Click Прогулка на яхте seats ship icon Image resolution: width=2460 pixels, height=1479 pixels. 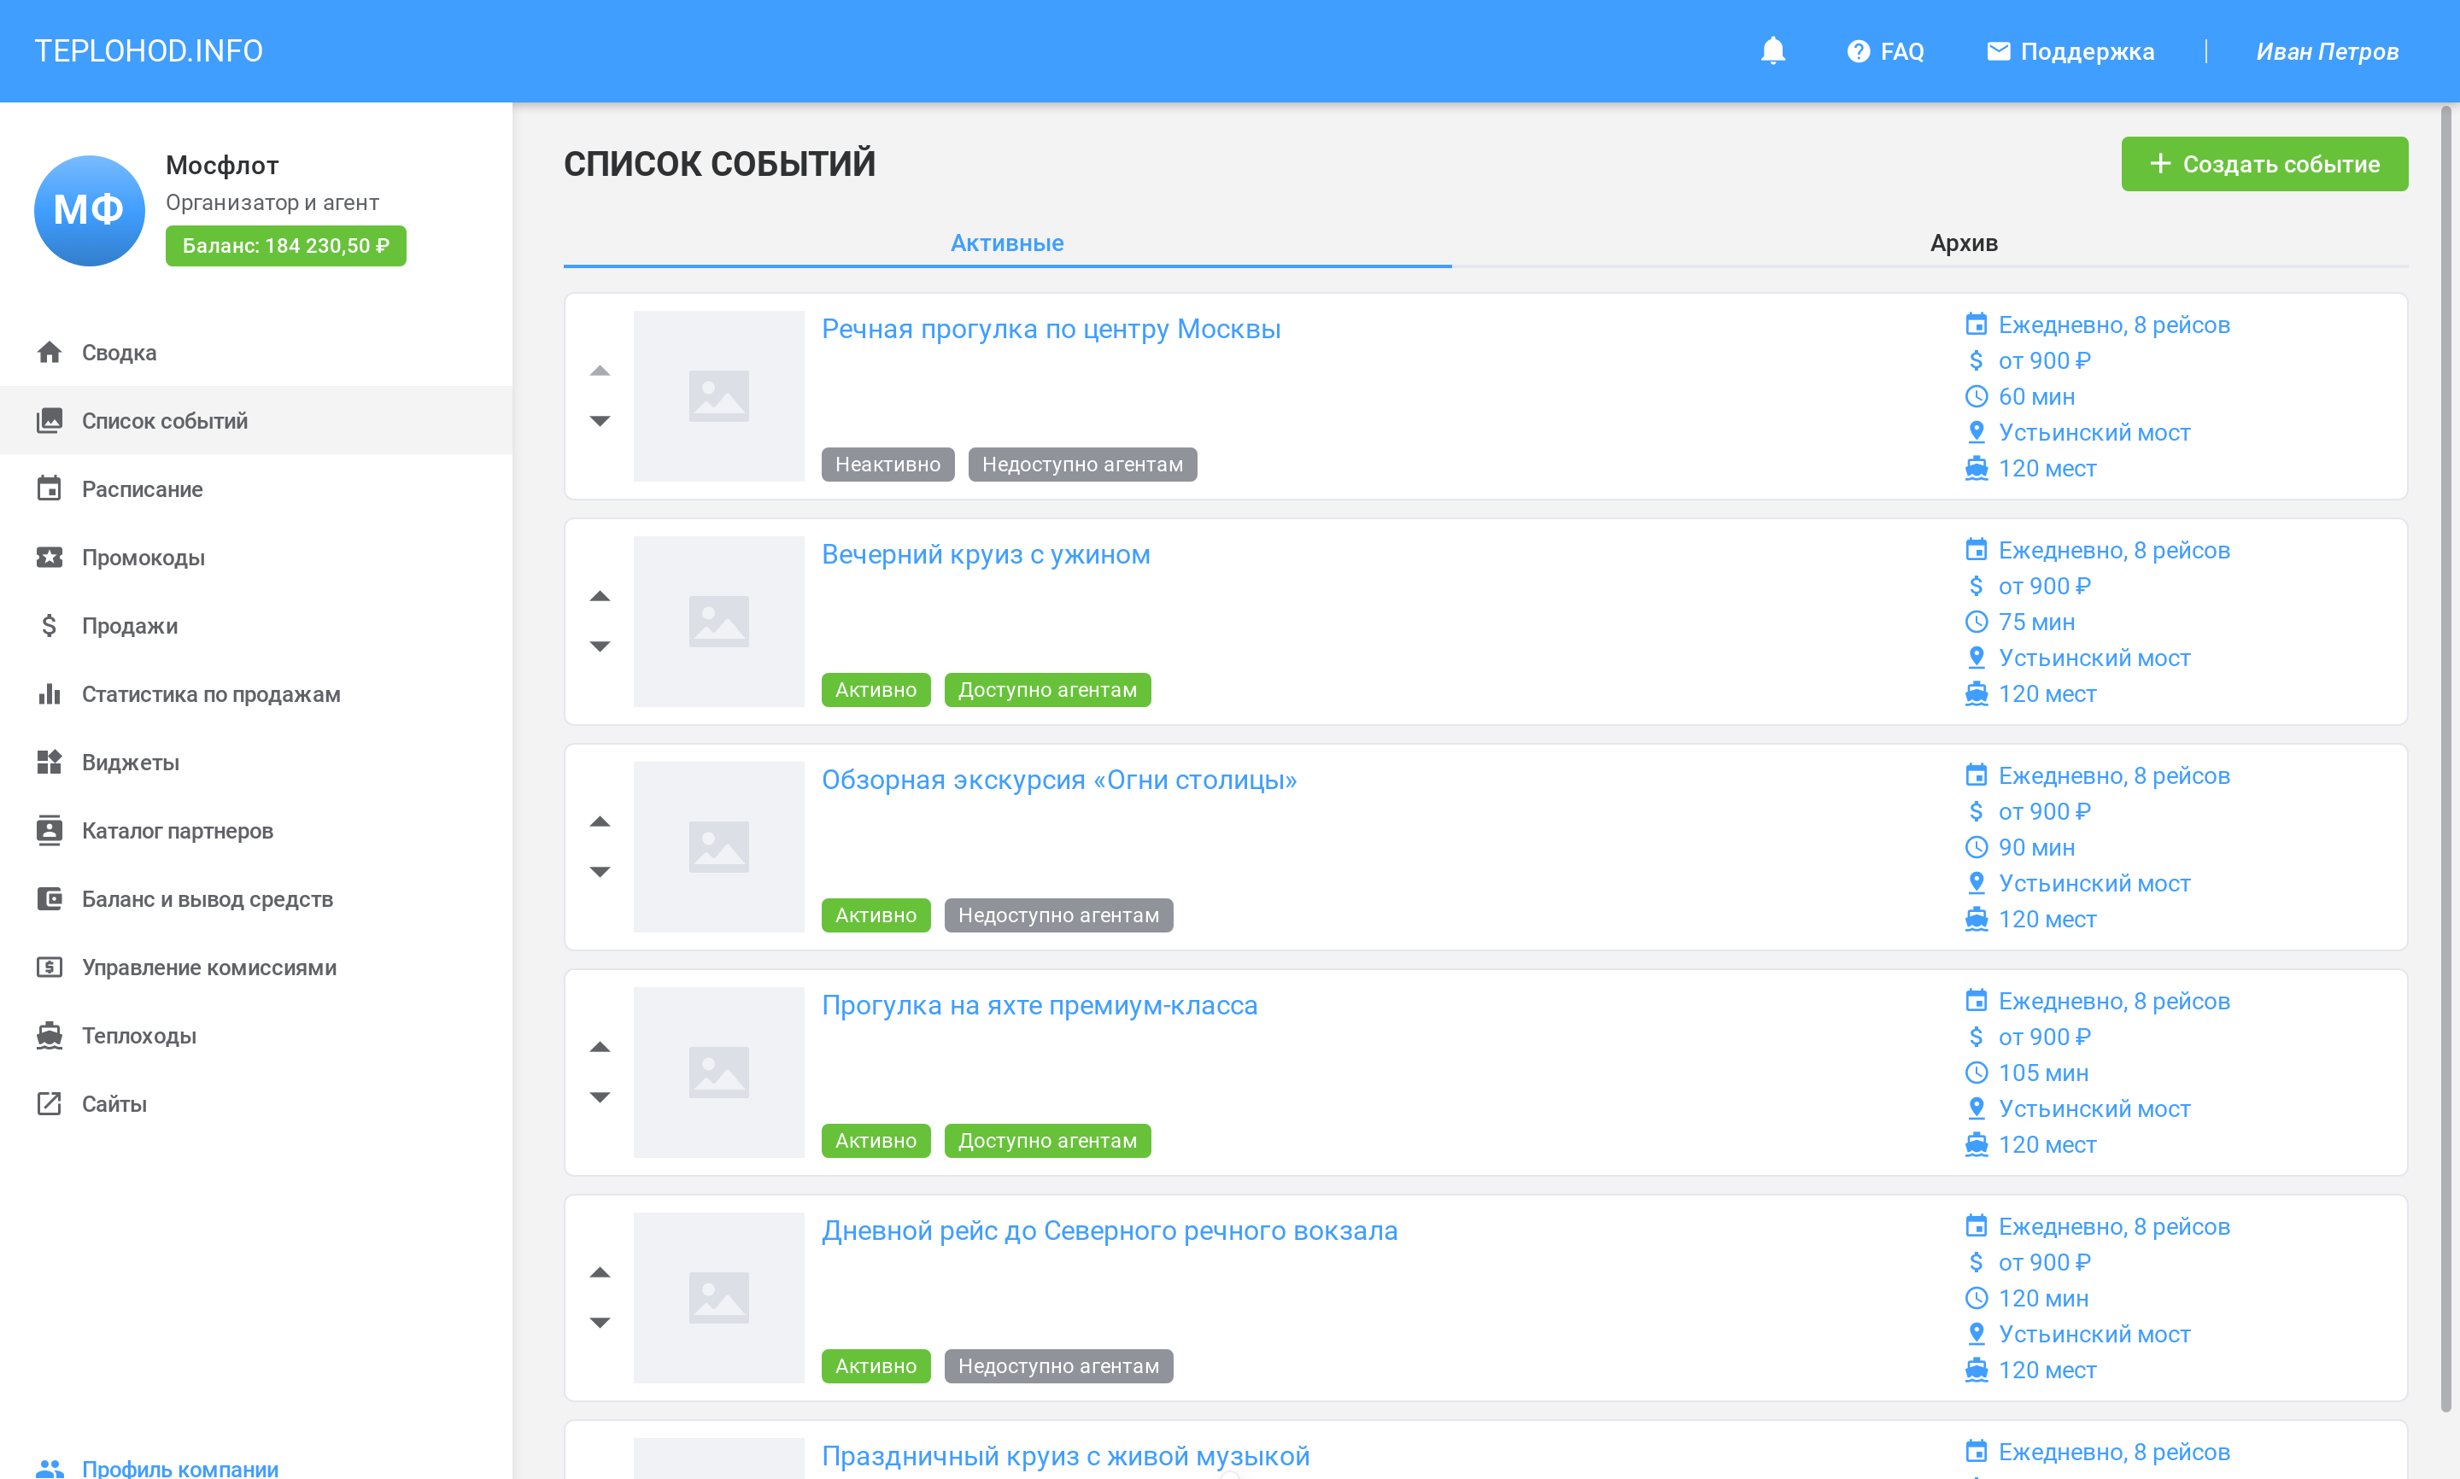point(1976,1144)
